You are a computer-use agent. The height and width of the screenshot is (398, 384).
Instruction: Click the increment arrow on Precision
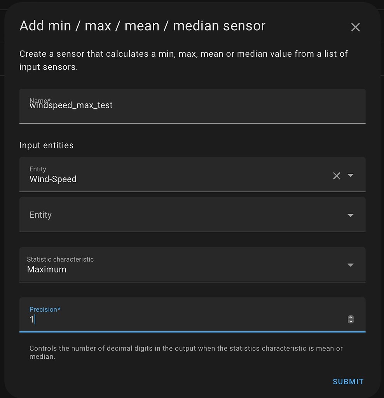tap(351, 318)
